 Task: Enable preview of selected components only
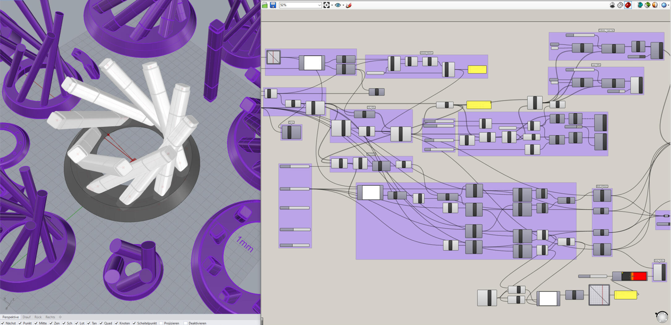pos(640,5)
